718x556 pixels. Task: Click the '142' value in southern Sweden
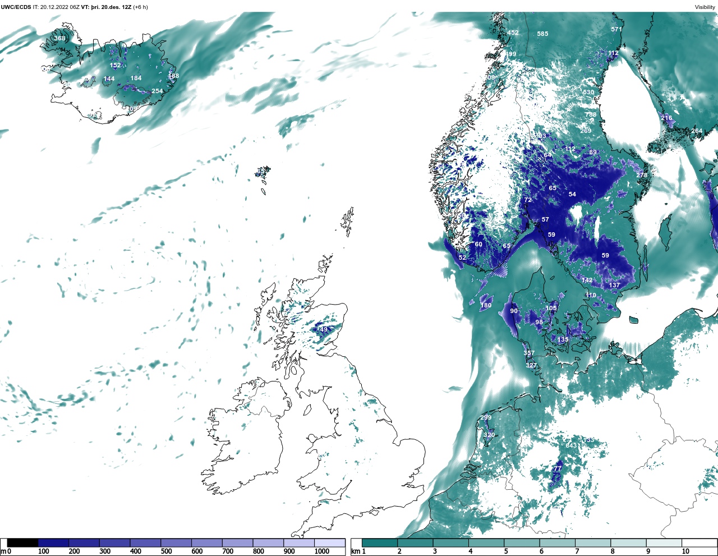pos(587,281)
